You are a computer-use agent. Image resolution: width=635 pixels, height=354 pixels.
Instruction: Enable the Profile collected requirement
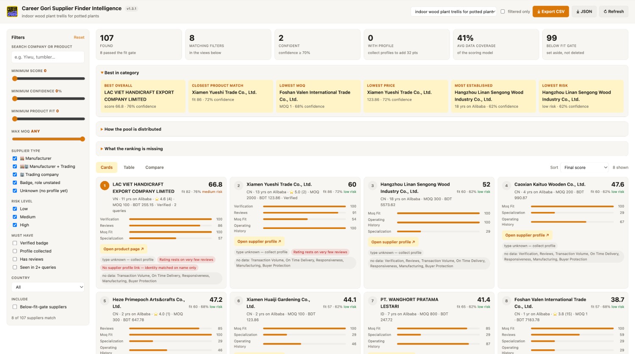click(x=15, y=251)
